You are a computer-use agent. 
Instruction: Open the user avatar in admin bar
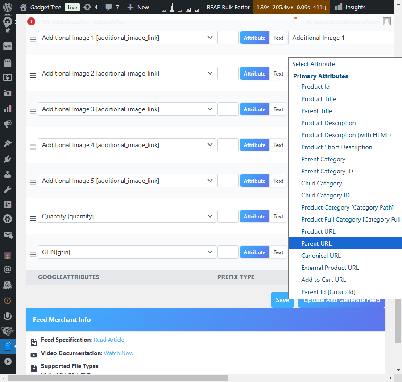[x=387, y=21]
